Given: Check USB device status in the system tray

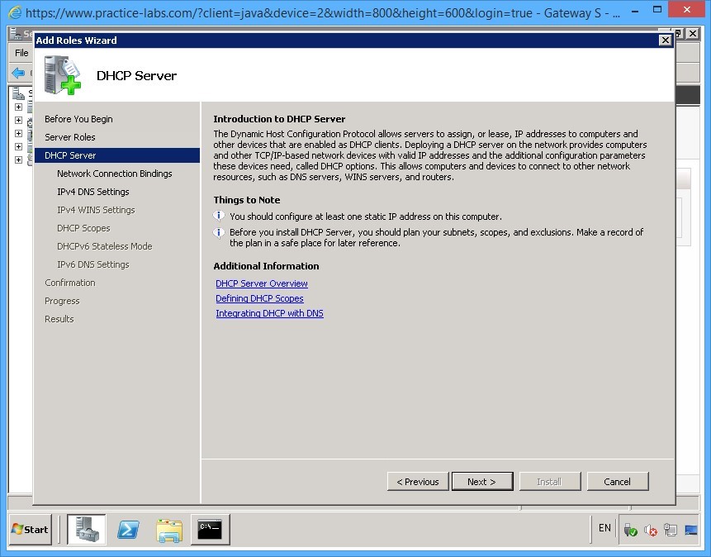Looking at the screenshot, I should click(x=629, y=530).
